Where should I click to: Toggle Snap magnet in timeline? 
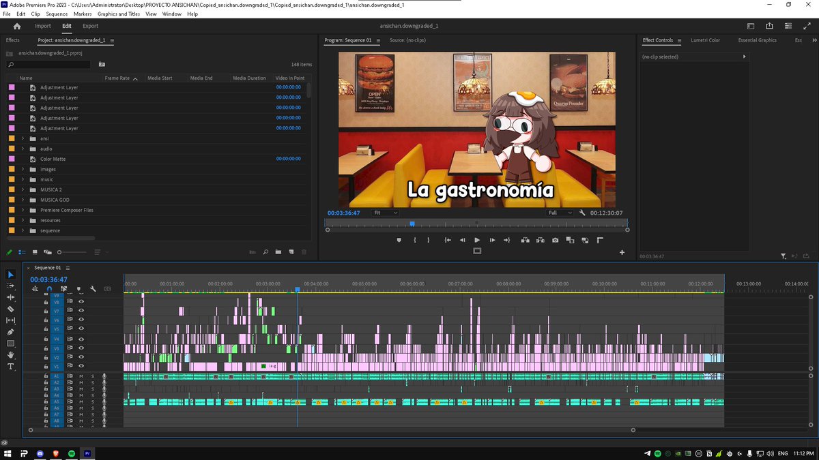49,289
